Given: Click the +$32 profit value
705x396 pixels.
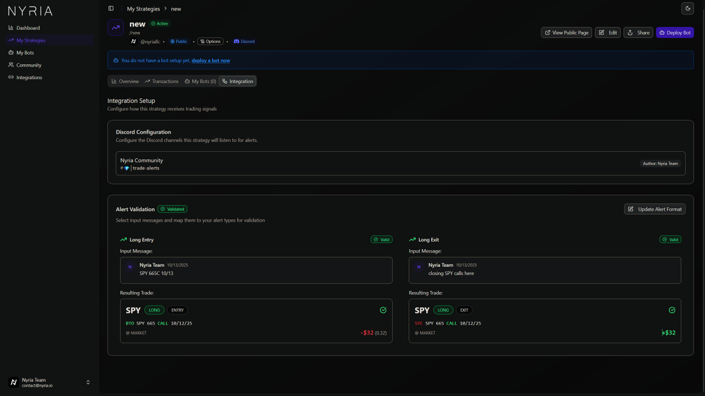Looking at the screenshot, I should tap(669, 333).
